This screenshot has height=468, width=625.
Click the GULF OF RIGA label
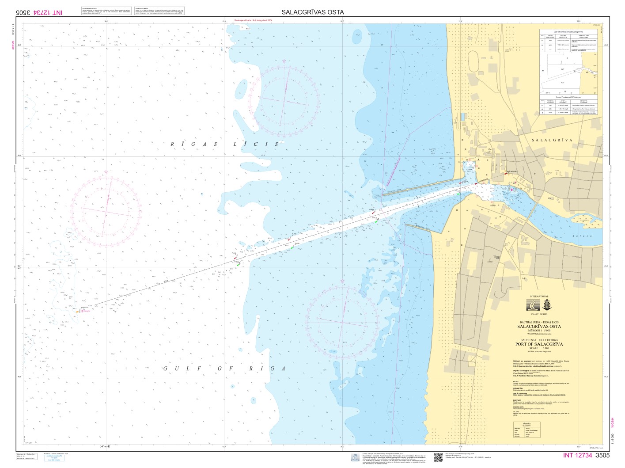[x=224, y=369]
